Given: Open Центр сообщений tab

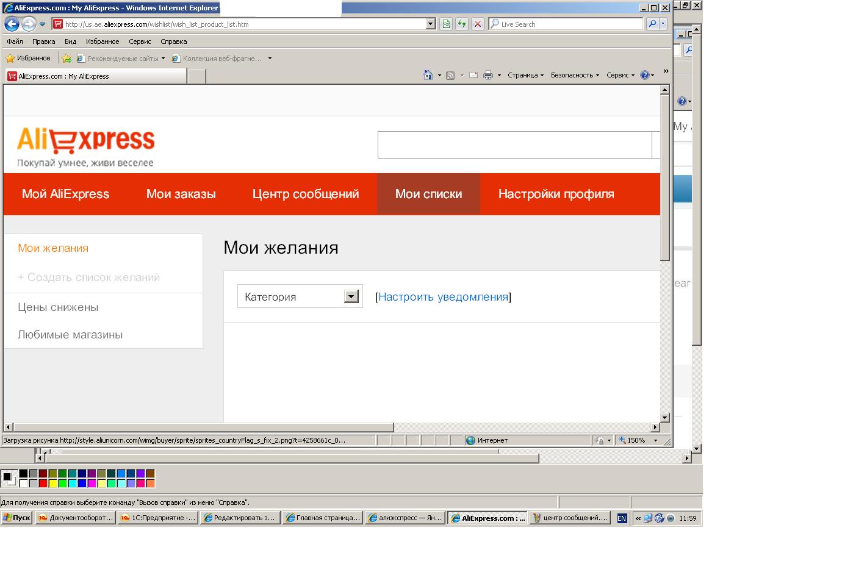Looking at the screenshot, I should 306,194.
